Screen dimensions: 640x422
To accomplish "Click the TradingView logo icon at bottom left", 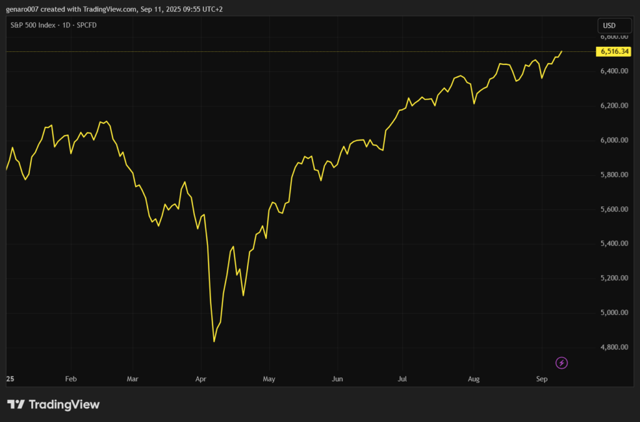I will (x=16, y=404).
